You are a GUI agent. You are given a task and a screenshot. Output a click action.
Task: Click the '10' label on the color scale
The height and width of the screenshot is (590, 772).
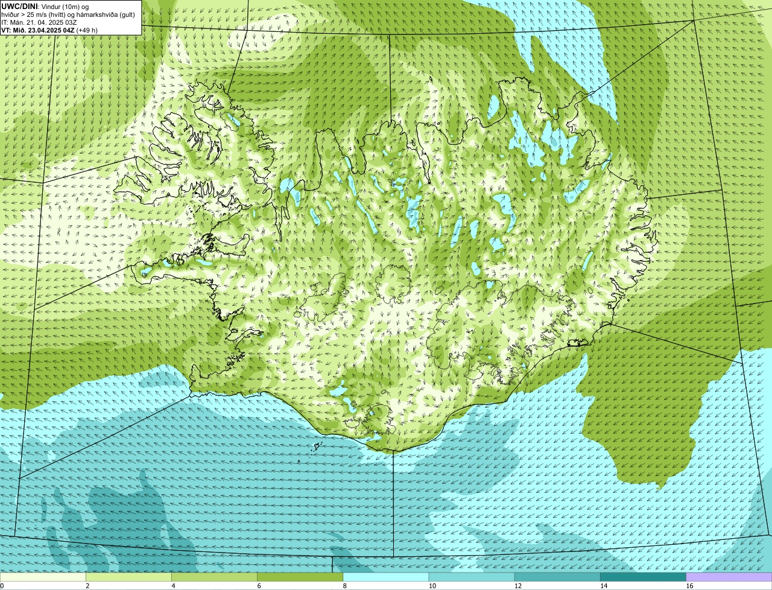(432, 586)
